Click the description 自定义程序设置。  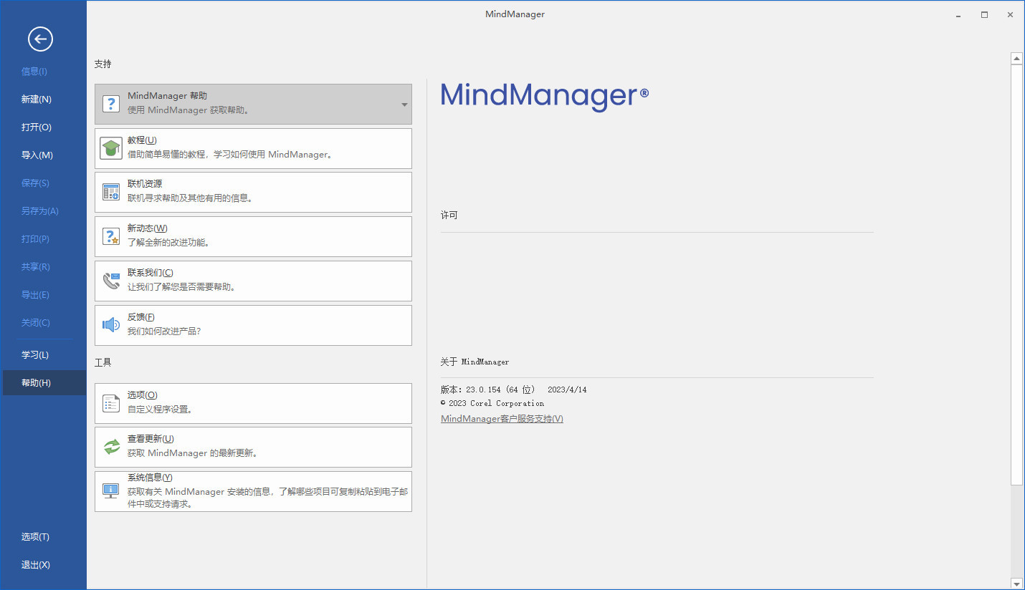point(160,410)
